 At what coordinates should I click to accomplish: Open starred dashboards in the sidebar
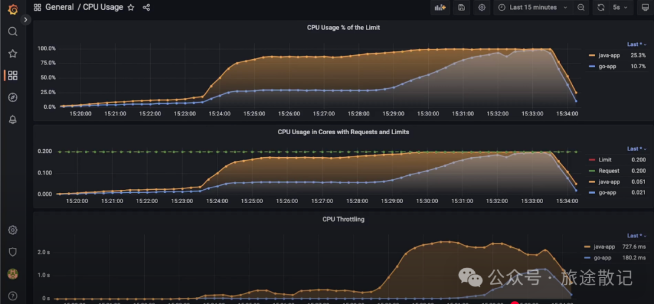13,53
